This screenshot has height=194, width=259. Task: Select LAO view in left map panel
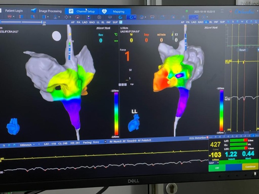[85, 22]
